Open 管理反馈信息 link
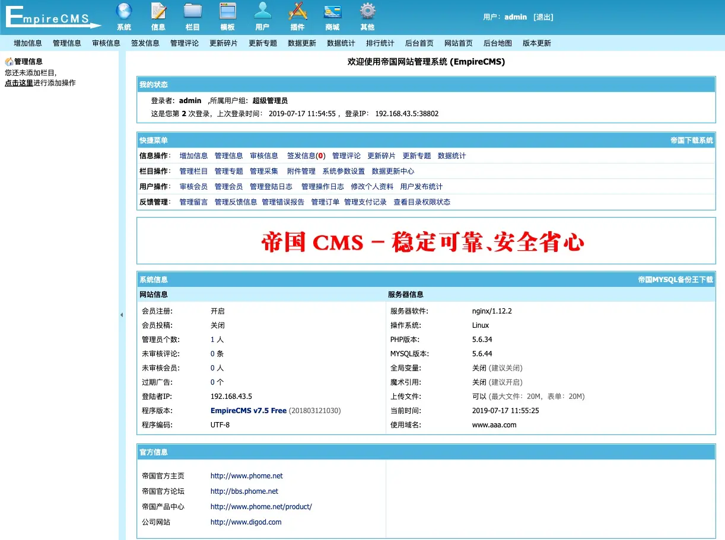Screen dimensions: 725x540 (x=236, y=202)
